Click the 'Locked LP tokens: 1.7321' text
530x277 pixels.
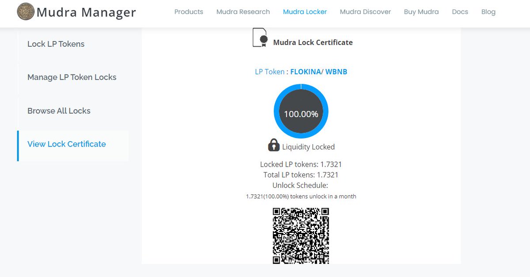pos(301,164)
